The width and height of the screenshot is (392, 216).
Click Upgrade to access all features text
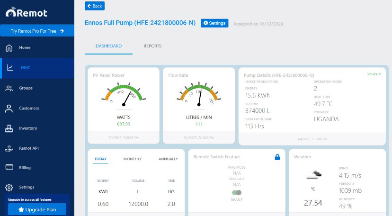[30, 199]
